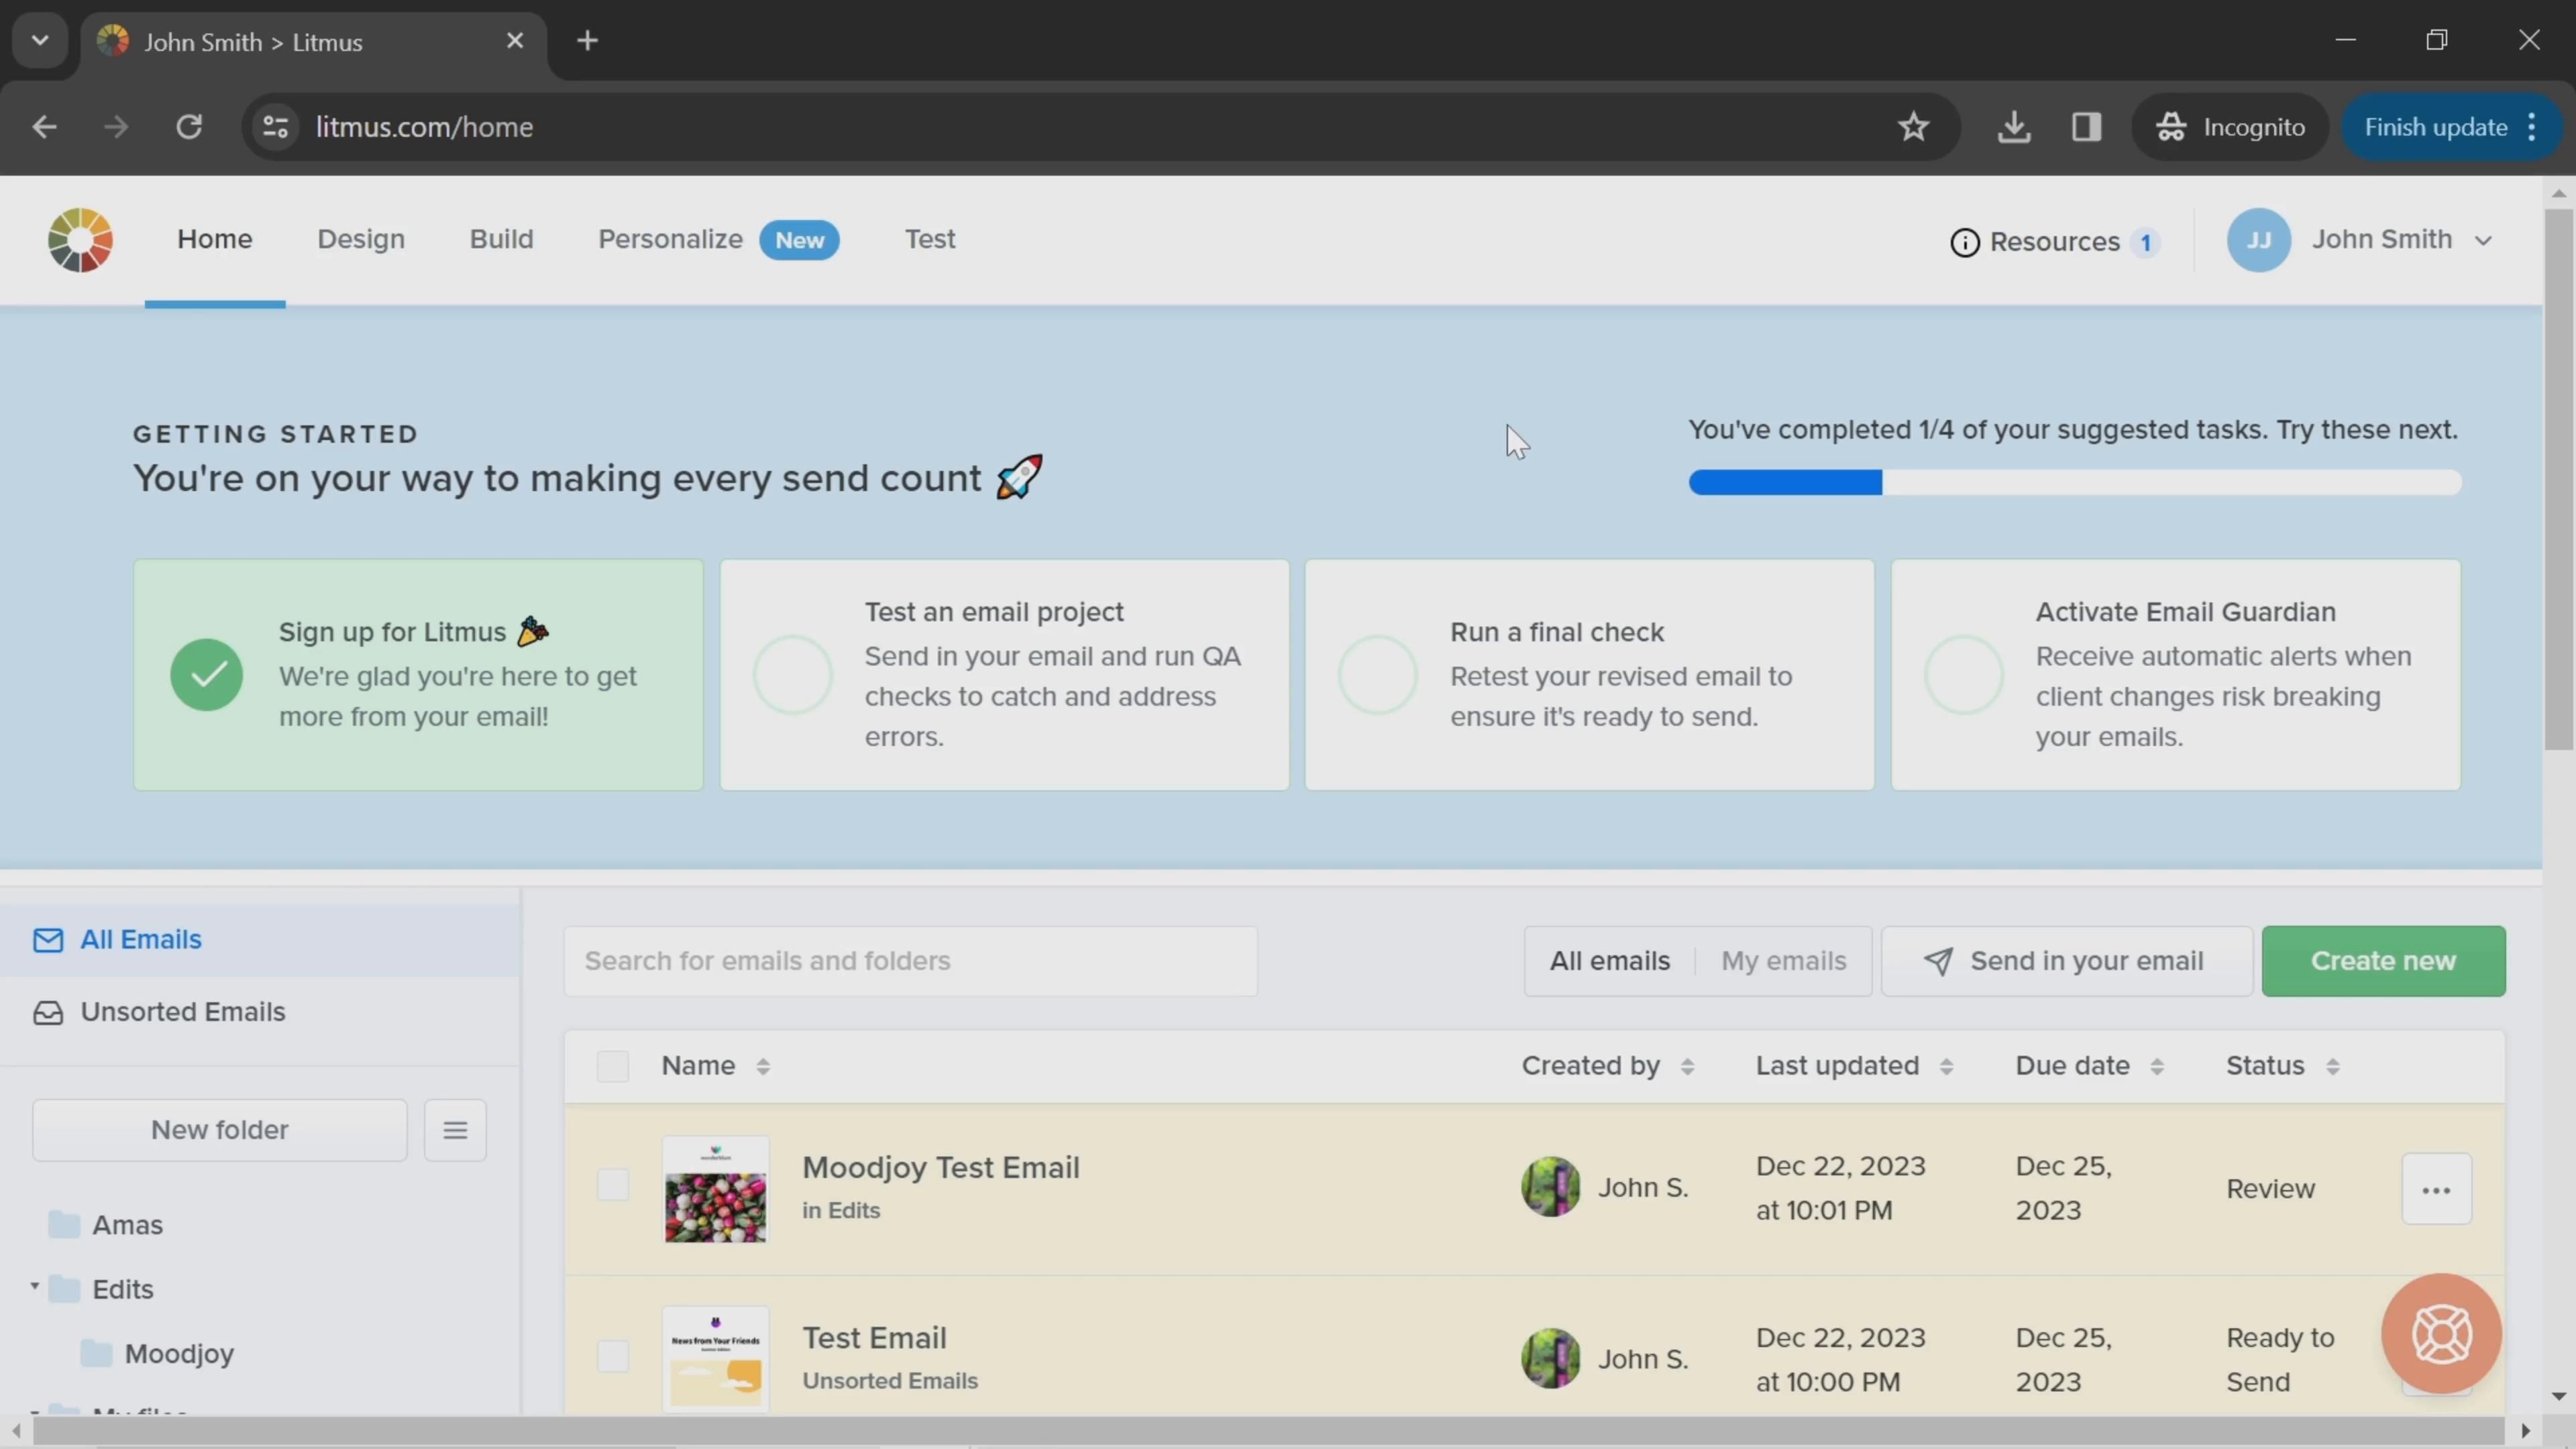Reload the page

(189, 127)
